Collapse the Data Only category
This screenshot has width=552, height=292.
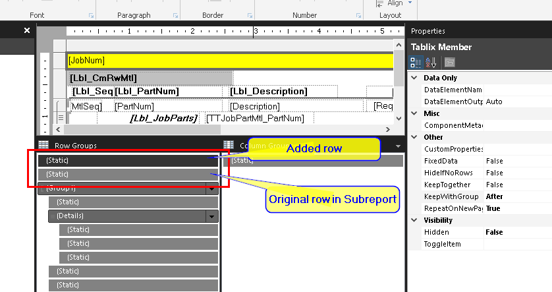coord(414,78)
